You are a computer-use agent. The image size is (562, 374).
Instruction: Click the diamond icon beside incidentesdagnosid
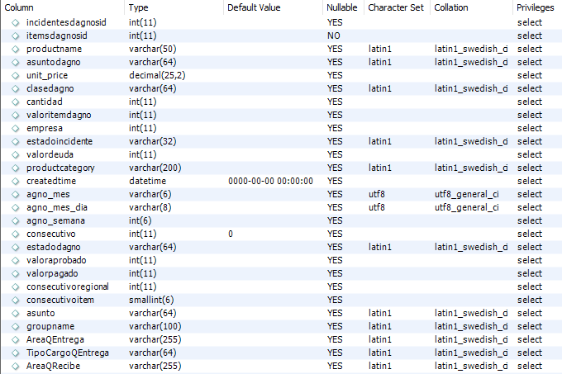click(x=15, y=22)
